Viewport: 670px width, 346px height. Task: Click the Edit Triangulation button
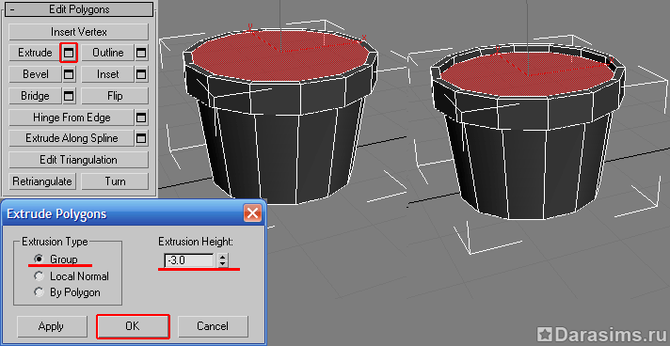(79, 160)
